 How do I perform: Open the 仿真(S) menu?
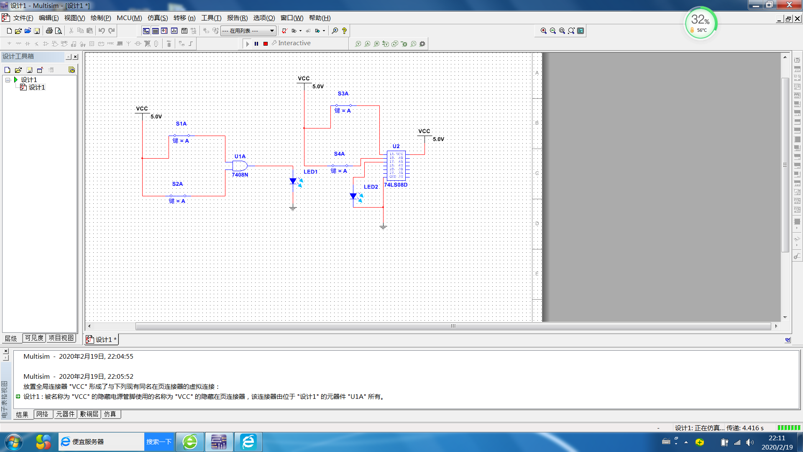157,18
